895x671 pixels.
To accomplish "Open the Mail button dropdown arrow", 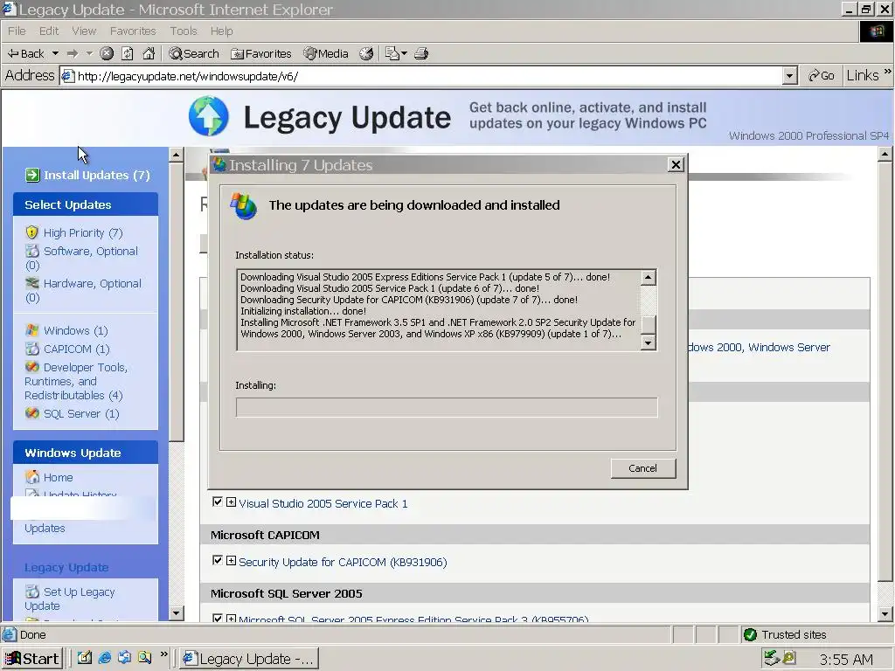I will tap(404, 53).
